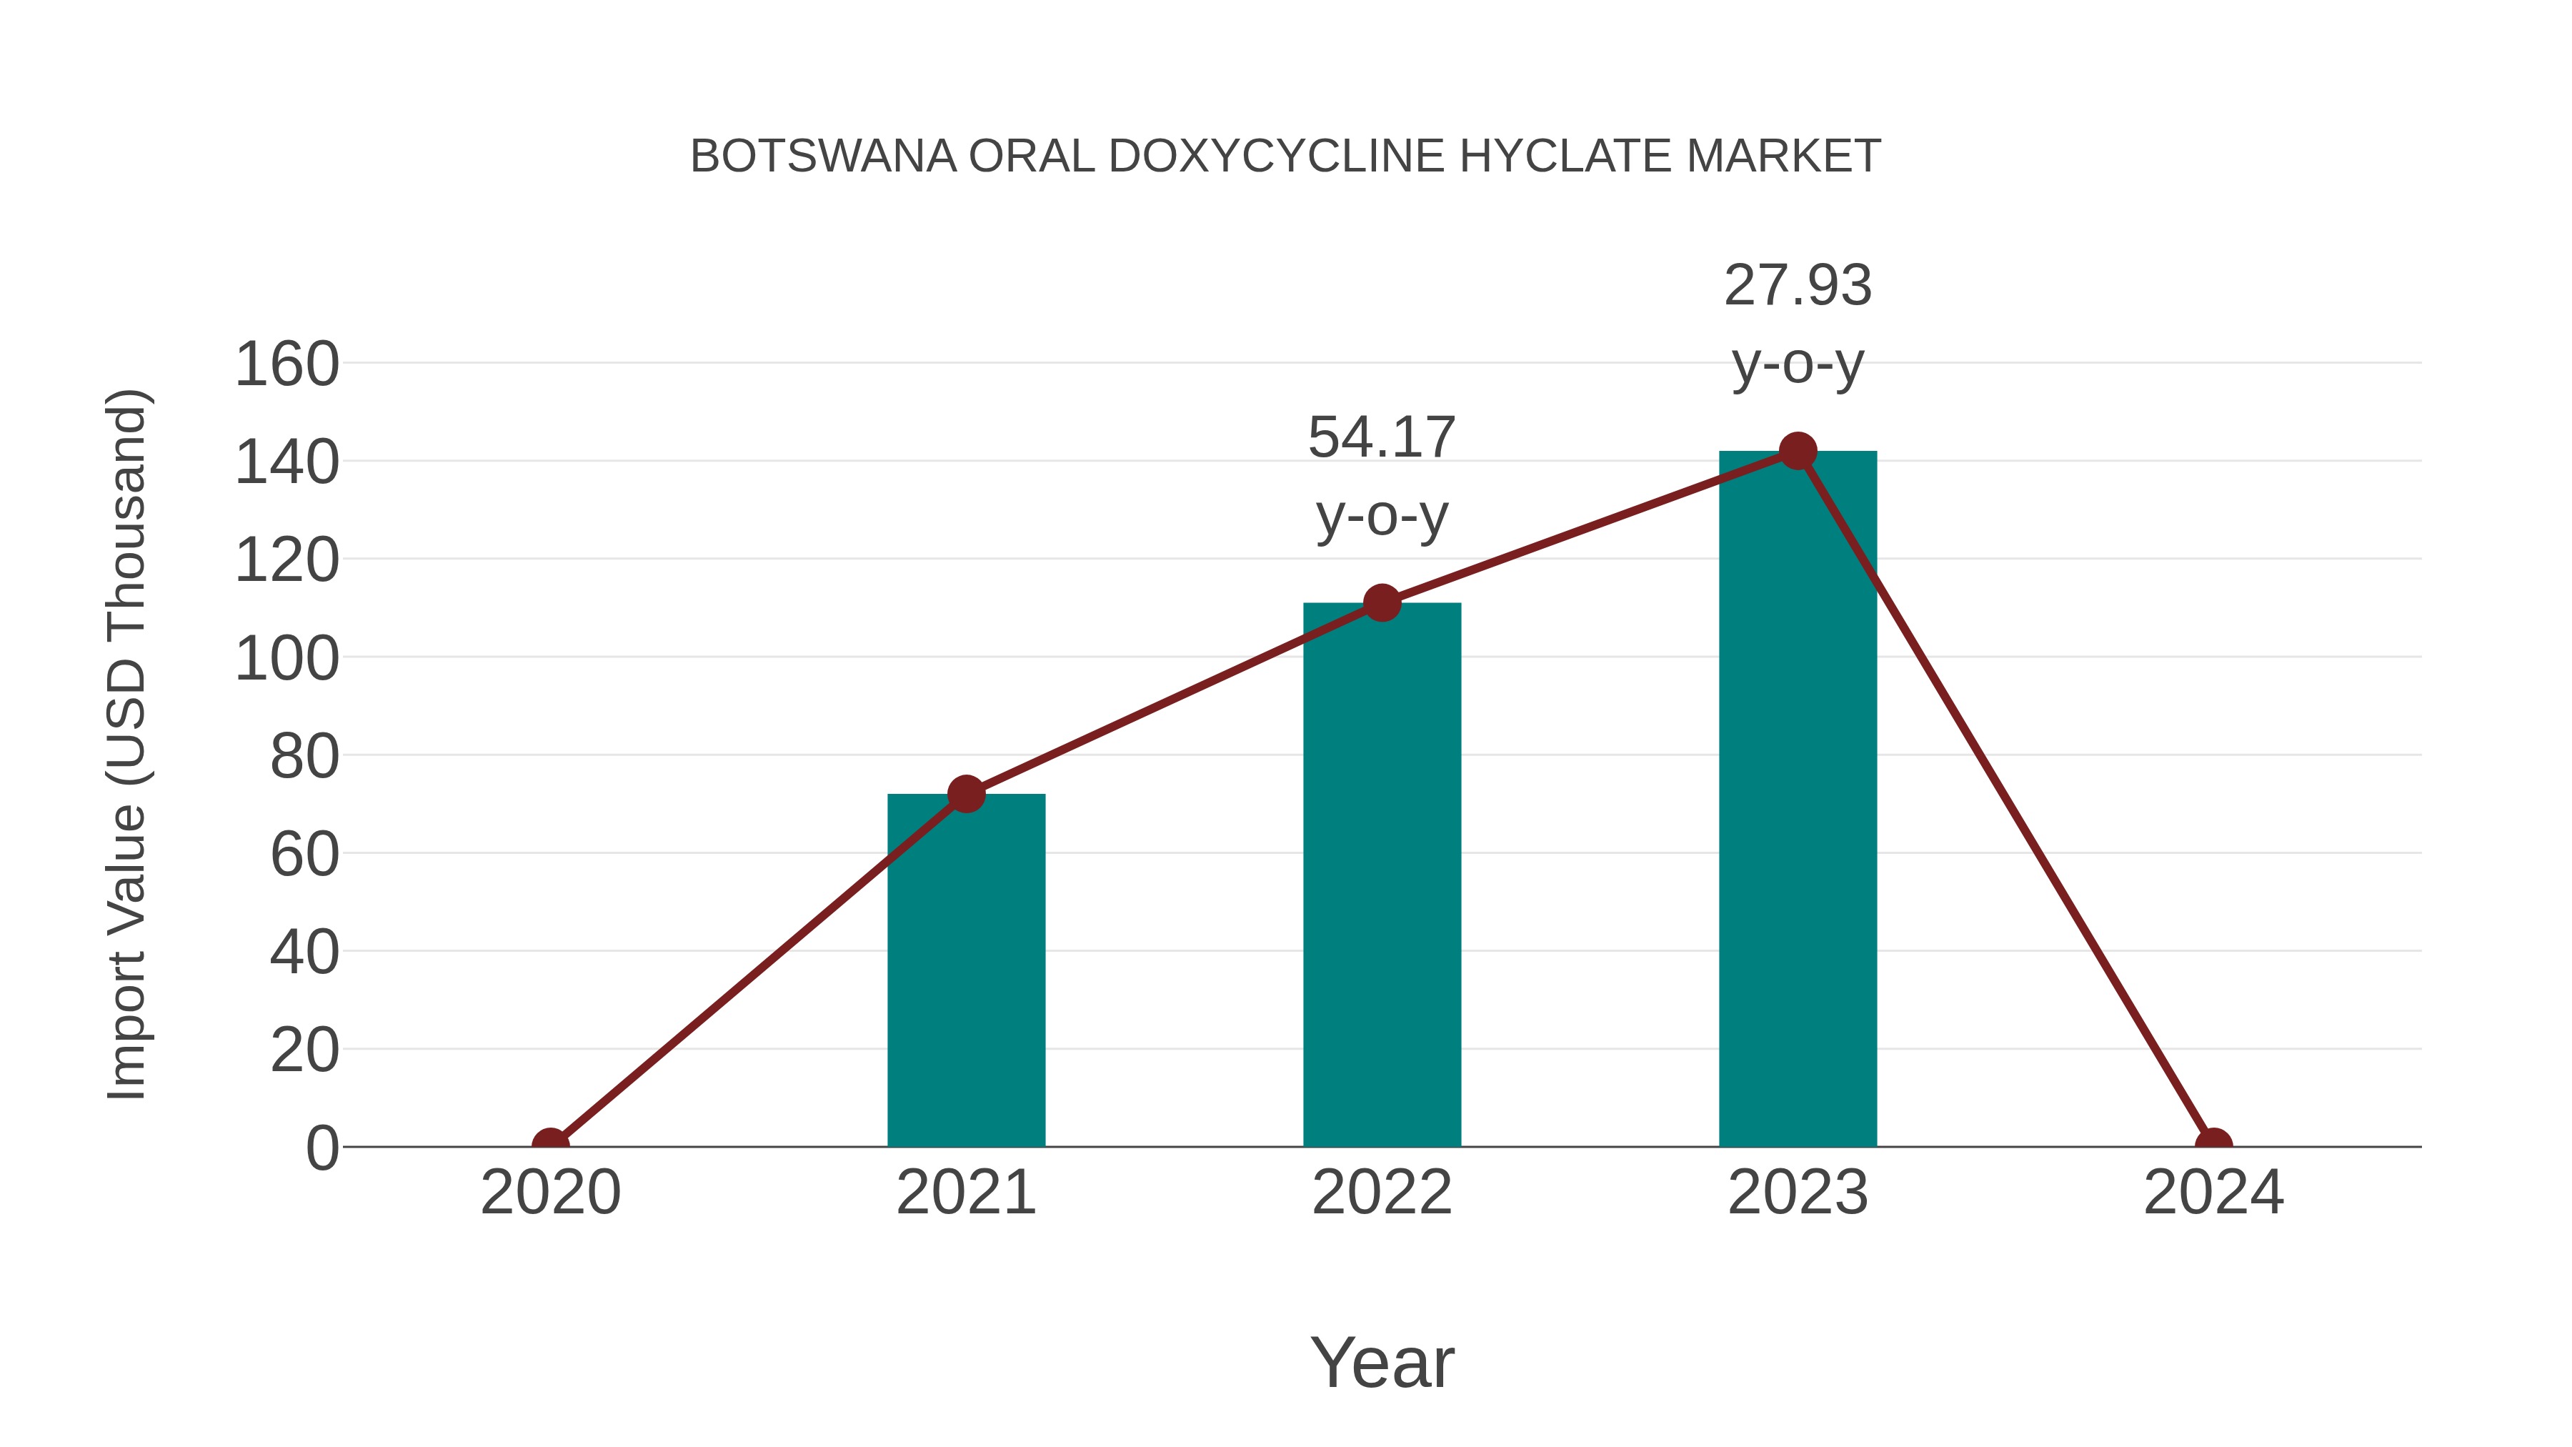Viewport: 2572px width, 1447px height.
Task: Click the 2021 teal bar
Action: pyautogui.click(x=965, y=970)
